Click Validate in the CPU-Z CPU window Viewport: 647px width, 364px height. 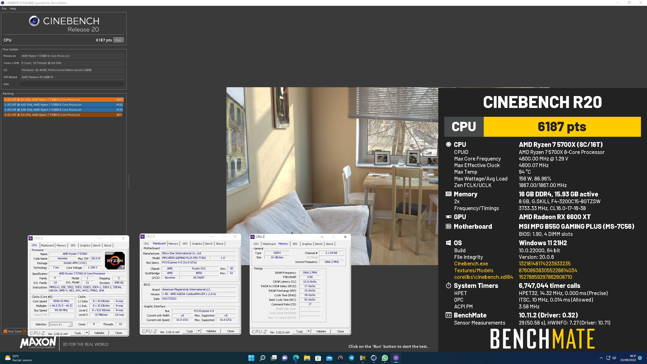click(x=99, y=333)
